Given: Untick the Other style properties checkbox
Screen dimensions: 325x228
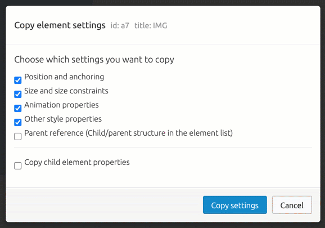Looking at the screenshot, I should coord(18,122).
